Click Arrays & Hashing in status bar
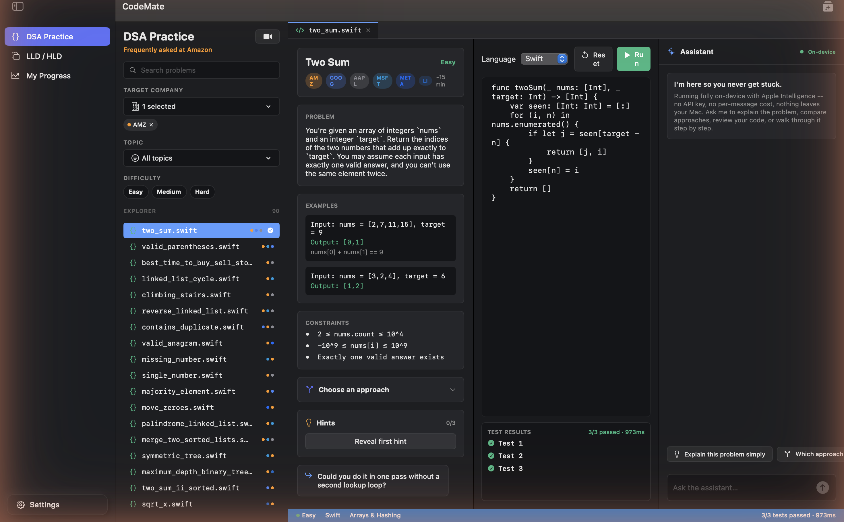This screenshot has width=844, height=522. (x=375, y=515)
